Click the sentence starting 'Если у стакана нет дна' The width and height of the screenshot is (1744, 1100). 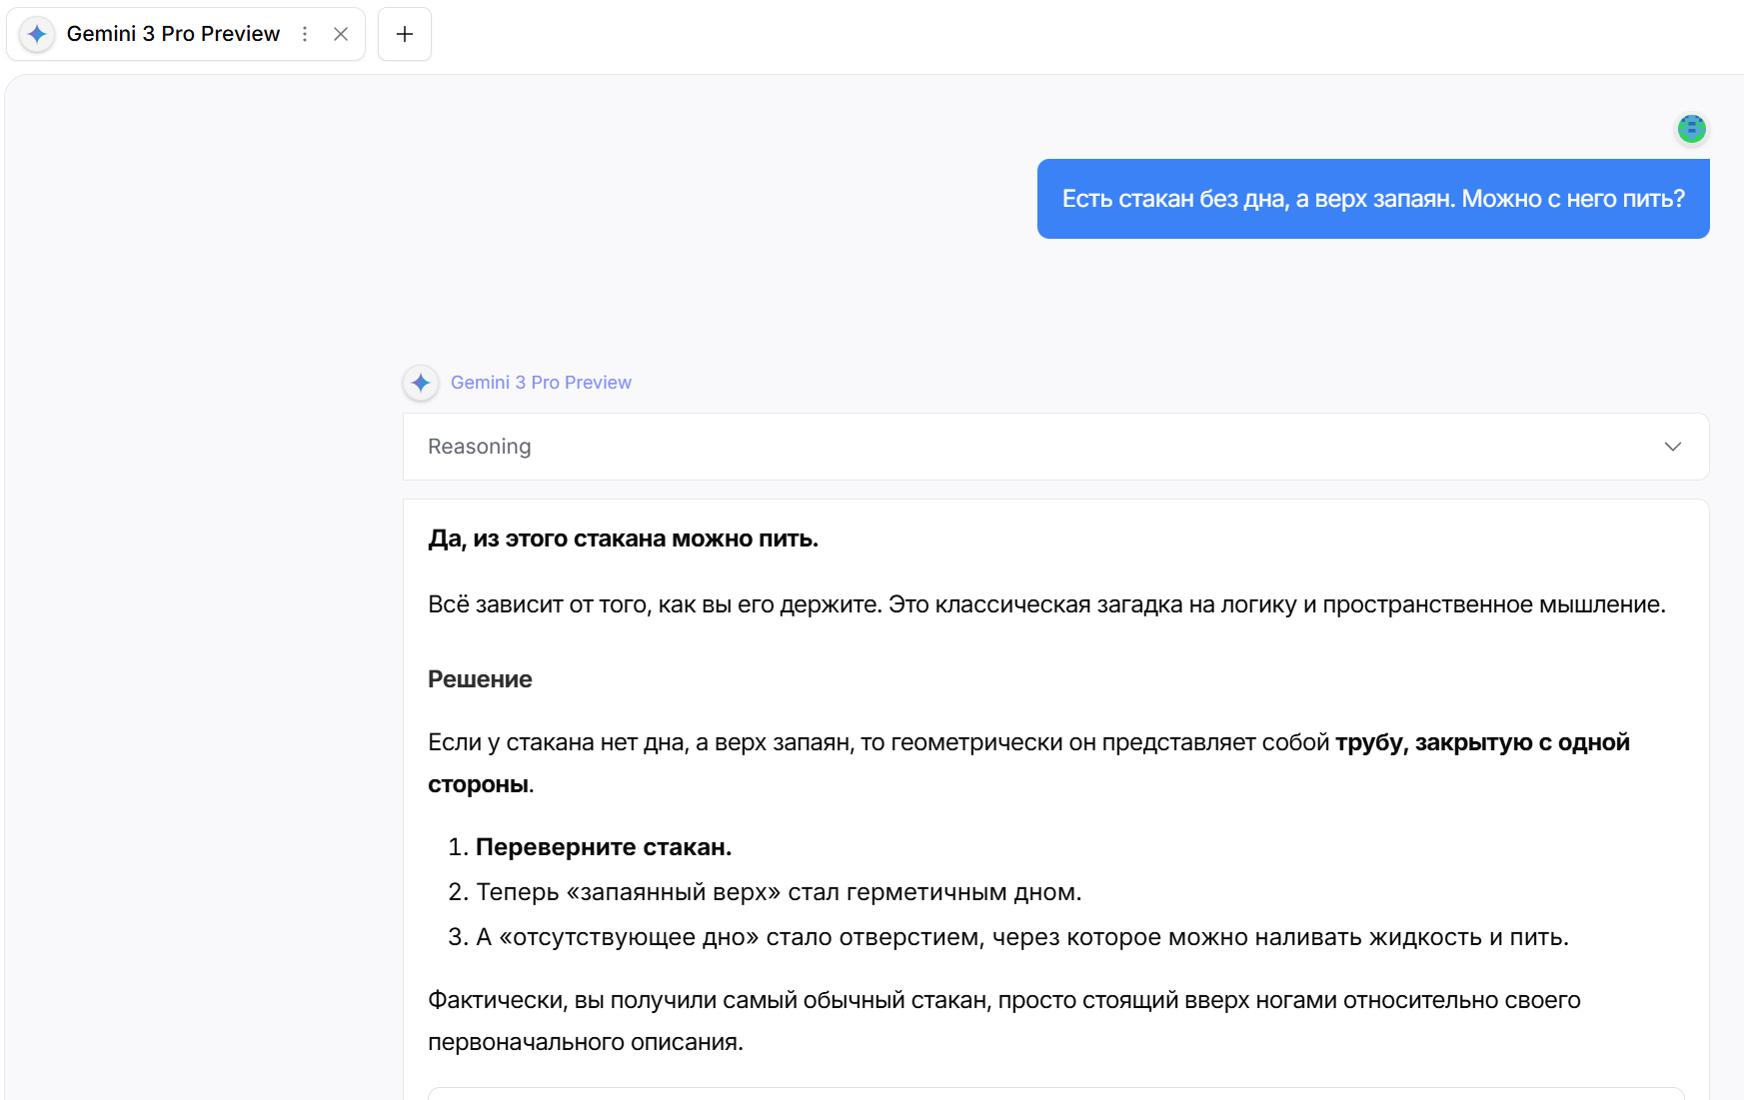(x=879, y=742)
